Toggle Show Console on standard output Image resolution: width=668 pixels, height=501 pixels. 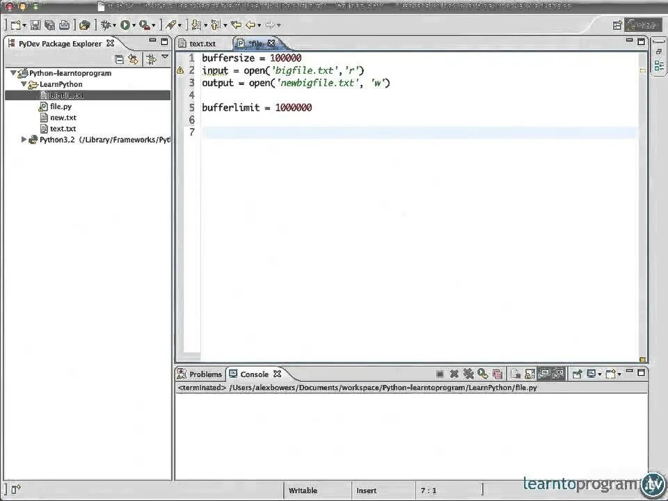coord(544,374)
